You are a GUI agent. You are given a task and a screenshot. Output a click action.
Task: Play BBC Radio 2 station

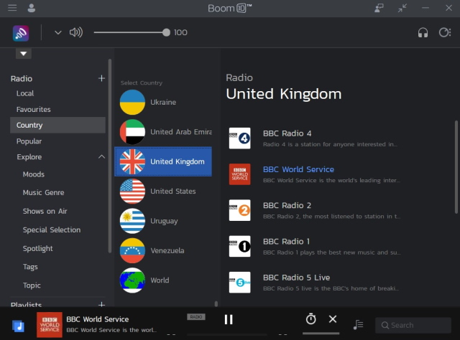click(239, 210)
